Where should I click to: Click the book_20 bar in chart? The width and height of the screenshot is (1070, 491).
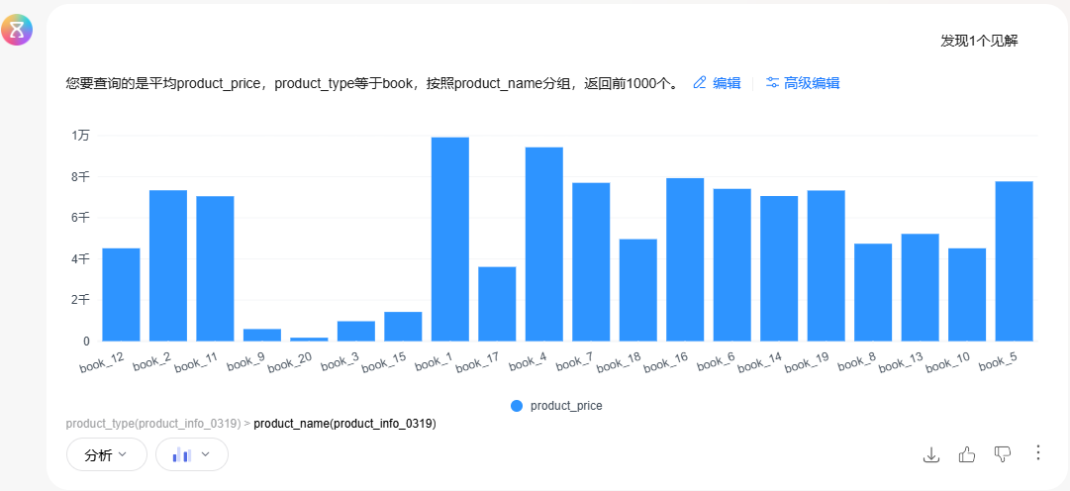309,339
